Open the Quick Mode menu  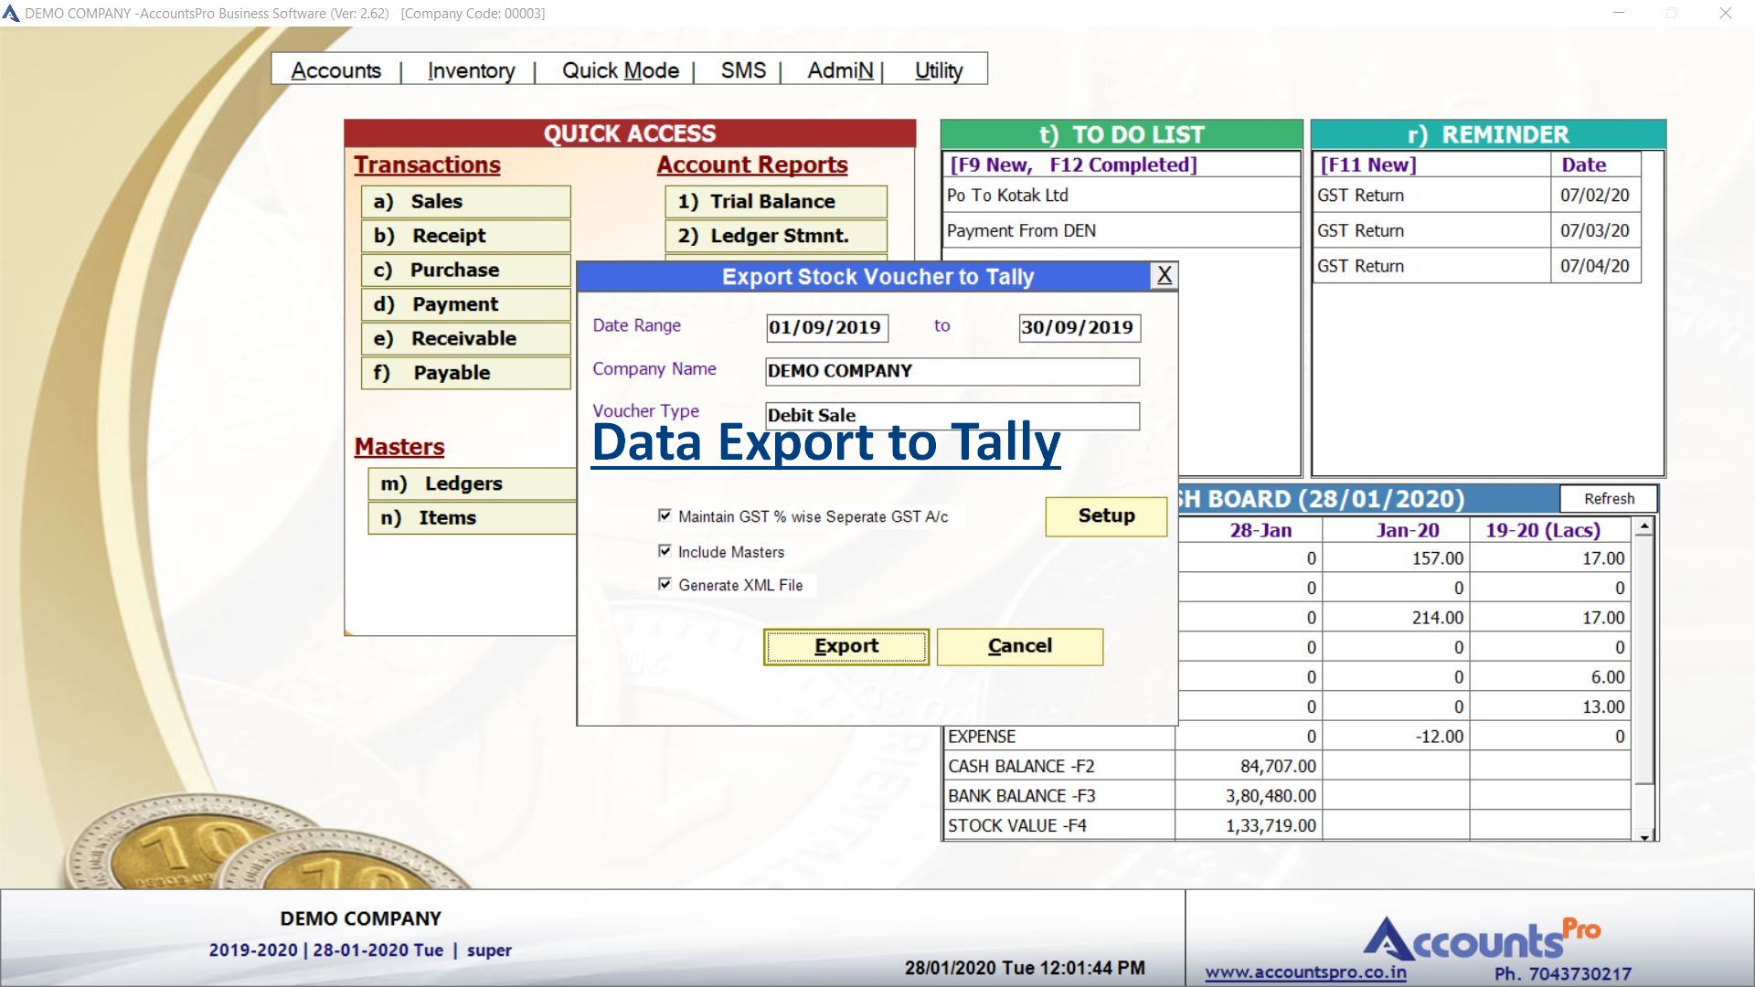click(620, 70)
